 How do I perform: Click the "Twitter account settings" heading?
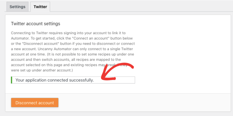tap(35, 24)
